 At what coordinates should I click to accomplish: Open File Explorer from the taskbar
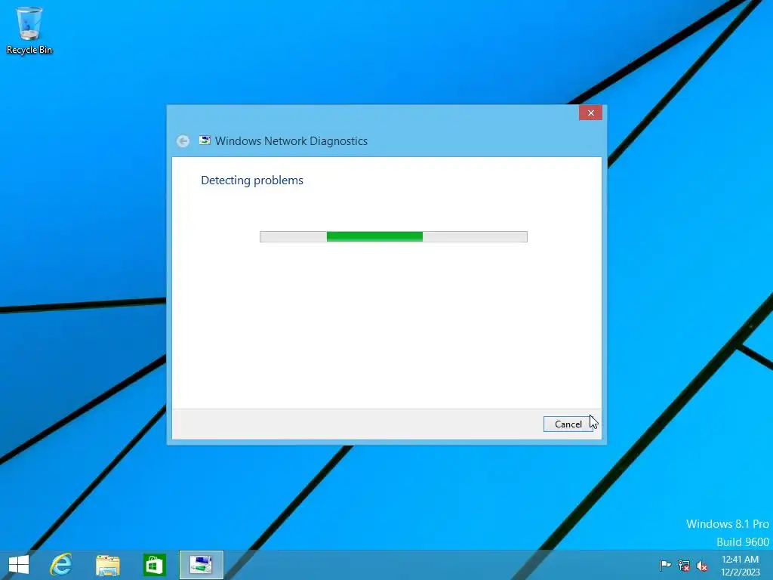tap(107, 565)
